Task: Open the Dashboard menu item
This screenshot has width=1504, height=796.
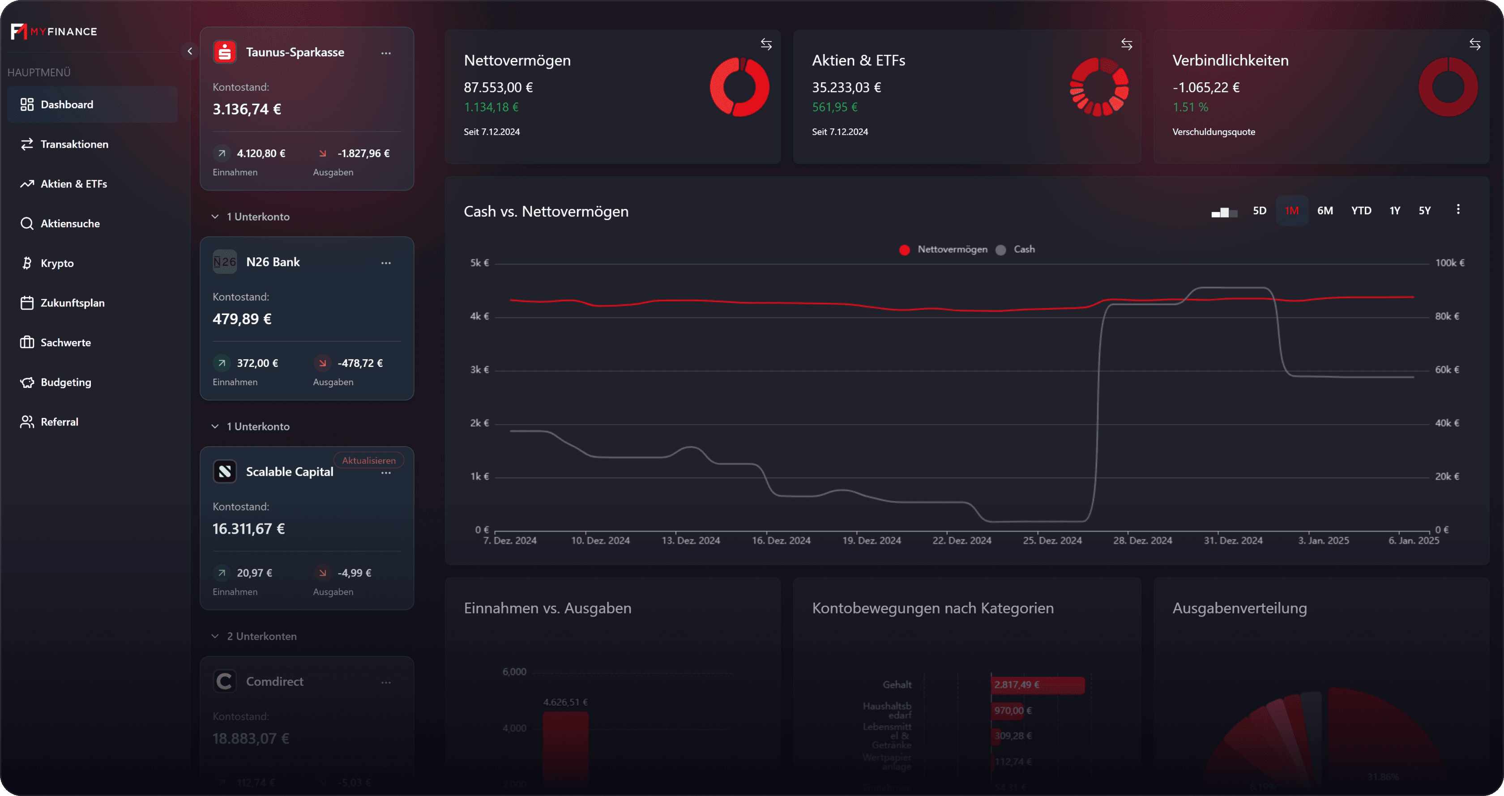Action: click(x=92, y=104)
